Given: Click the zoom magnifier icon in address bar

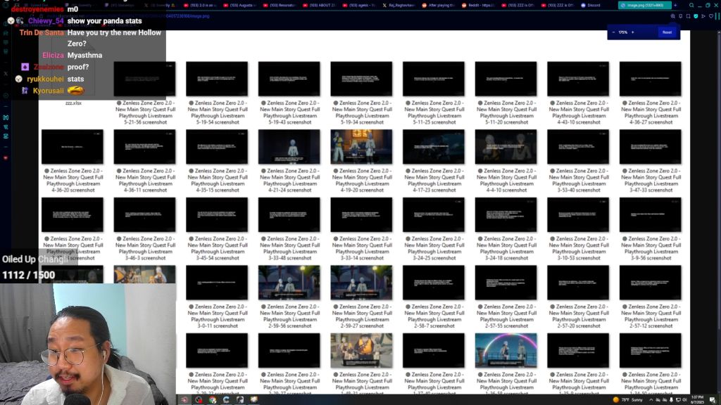Looking at the screenshot, I should click(x=672, y=15).
